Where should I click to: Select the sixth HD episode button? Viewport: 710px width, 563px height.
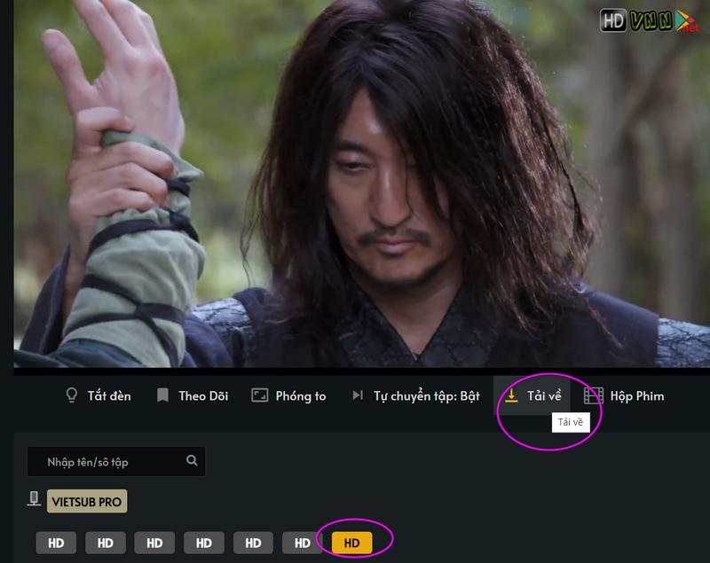click(x=303, y=543)
